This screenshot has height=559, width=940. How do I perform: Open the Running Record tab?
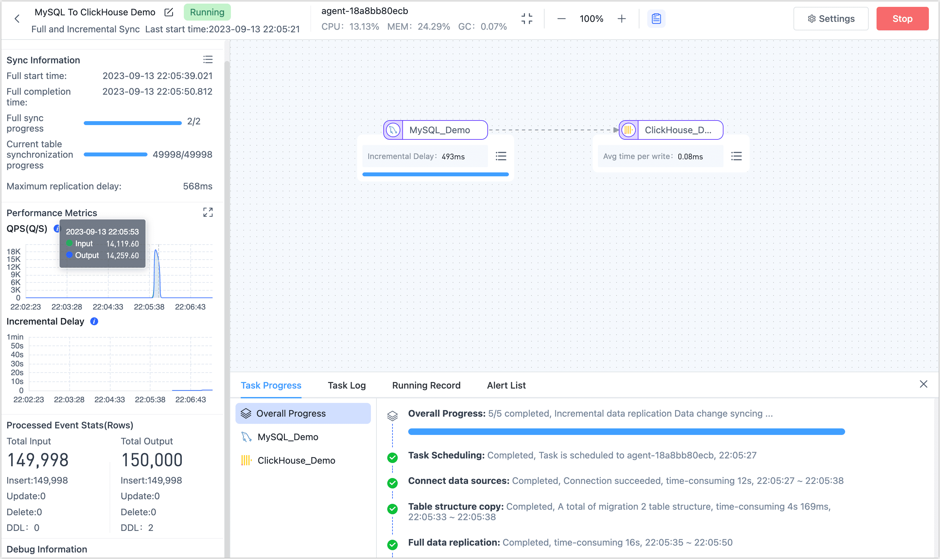pos(426,385)
